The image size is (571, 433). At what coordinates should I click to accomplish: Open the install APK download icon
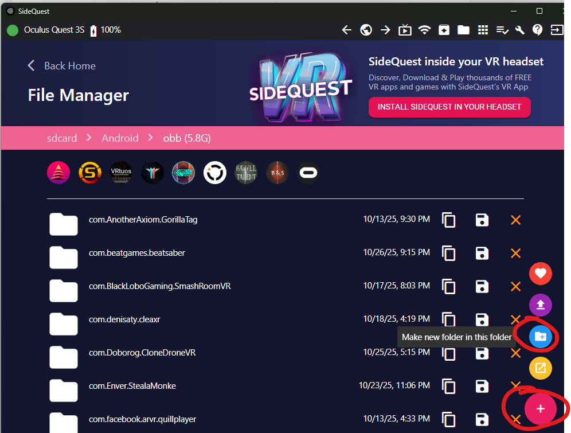coord(444,30)
